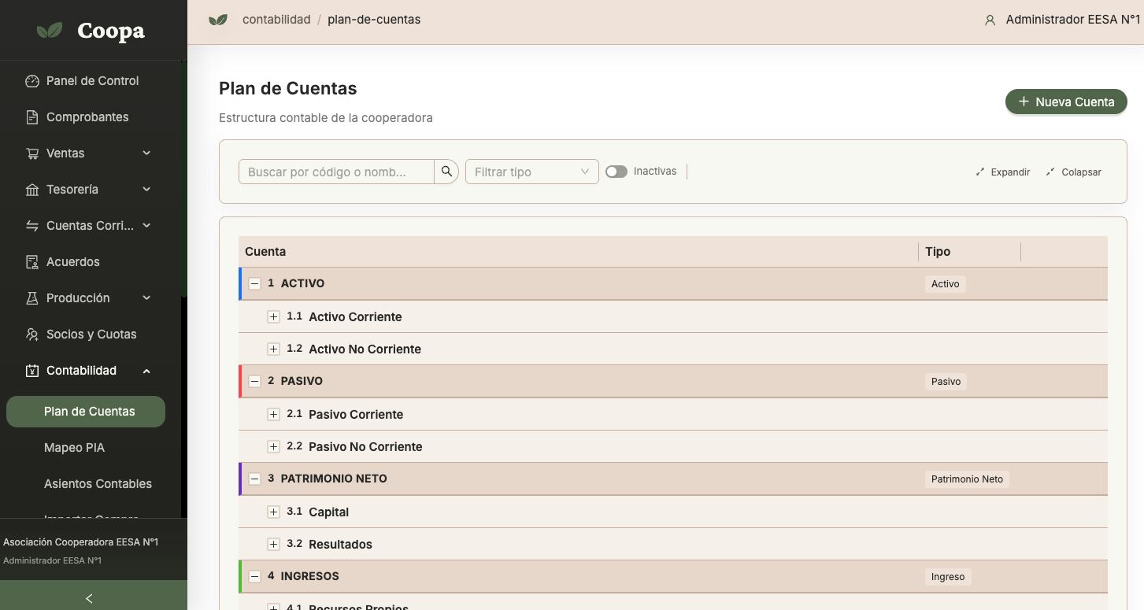Click the Tesorería bank icon
The image size is (1144, 610).
(x=32, y=190)
